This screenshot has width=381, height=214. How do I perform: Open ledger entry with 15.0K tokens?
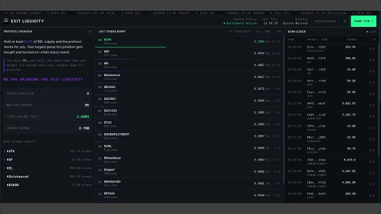click(x=332, y=71)
